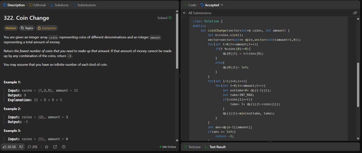The width and height of the screenshot is (362, 153).
Task: Click the Medium difficulty tag
Action: pyautogui.click(x=11, y=28)
